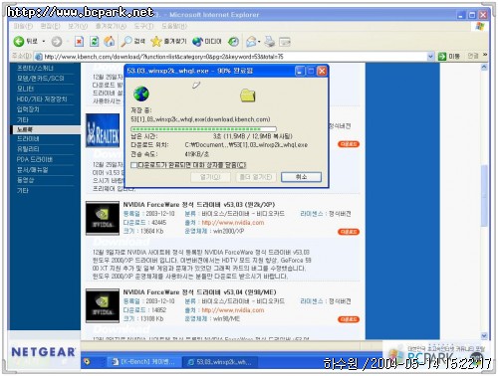The width and height of the screenshot is (498, 376).
Task: Open the Favorites (즐겨찾기) star button
Action: (168, 42)
